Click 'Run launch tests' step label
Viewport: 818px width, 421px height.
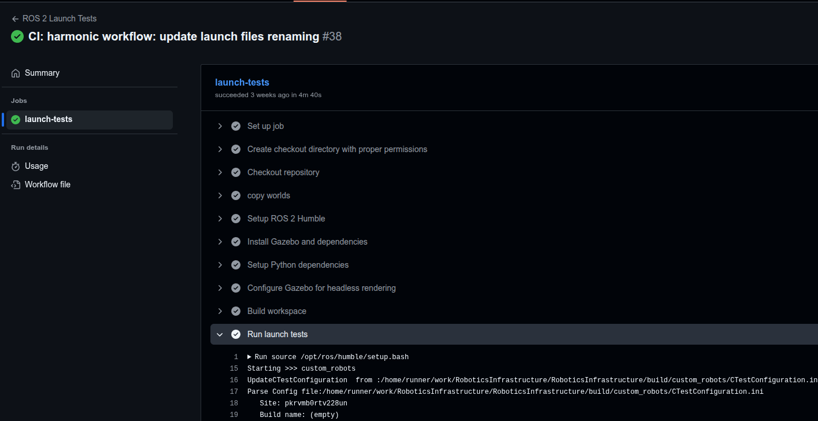pos(277,334)
